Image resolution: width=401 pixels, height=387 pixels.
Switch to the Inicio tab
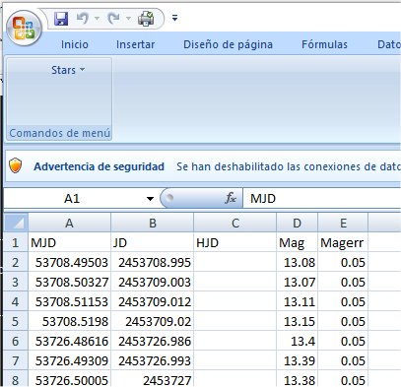pyautogui.click(x=75, y=44)
